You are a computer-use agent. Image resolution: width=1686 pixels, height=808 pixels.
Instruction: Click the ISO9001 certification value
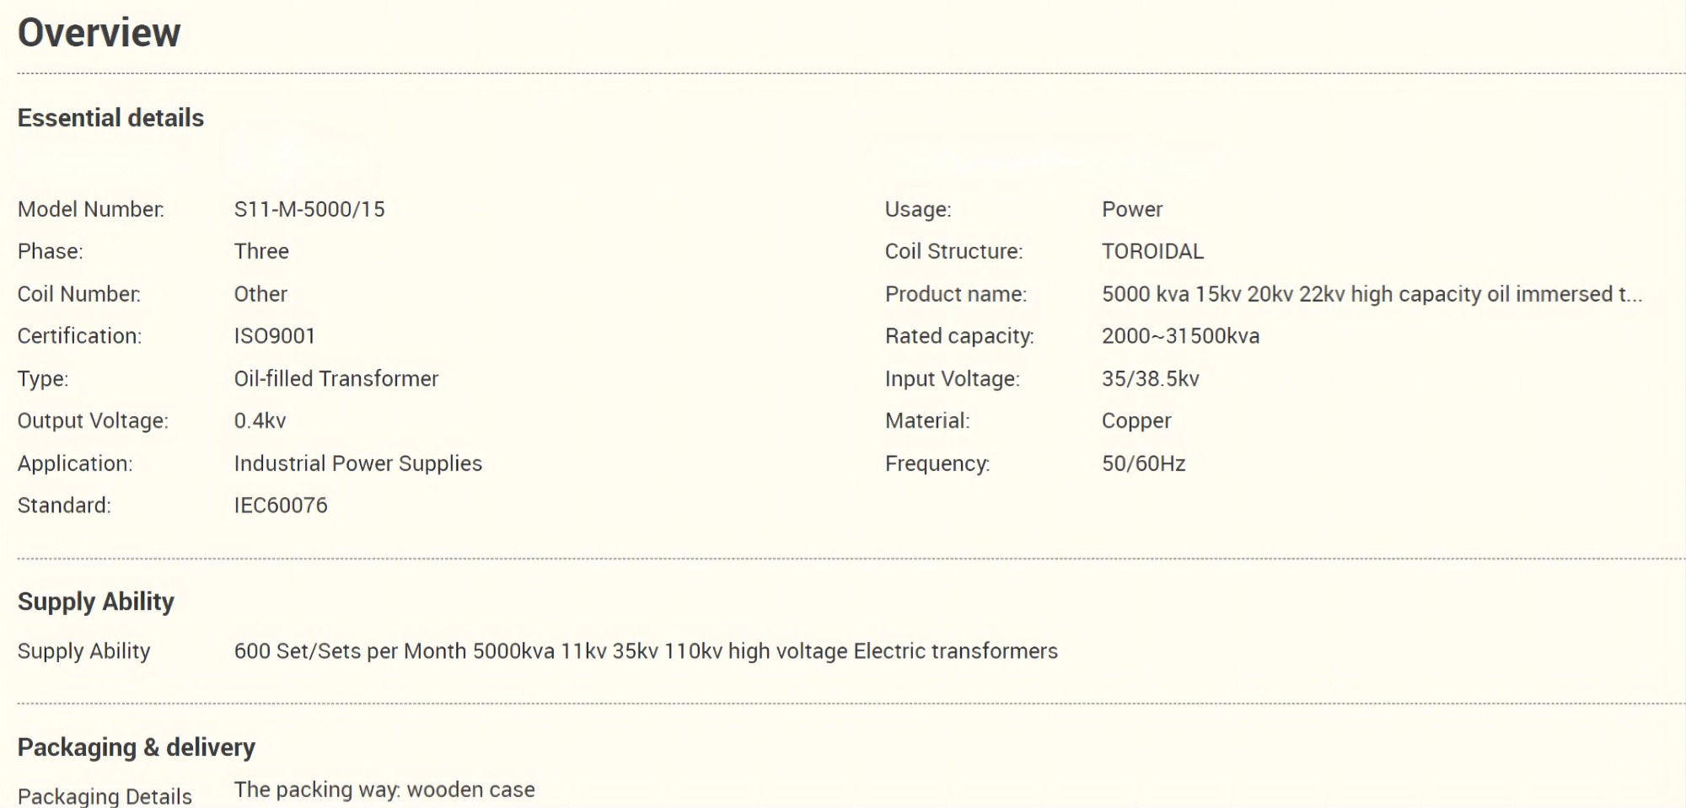[275, 336]
